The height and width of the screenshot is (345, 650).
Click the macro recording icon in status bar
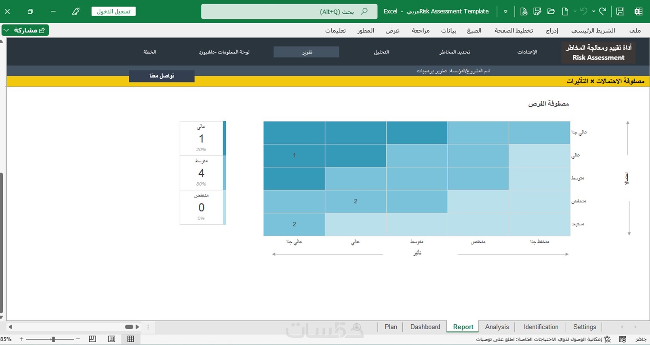coord(622,339)
